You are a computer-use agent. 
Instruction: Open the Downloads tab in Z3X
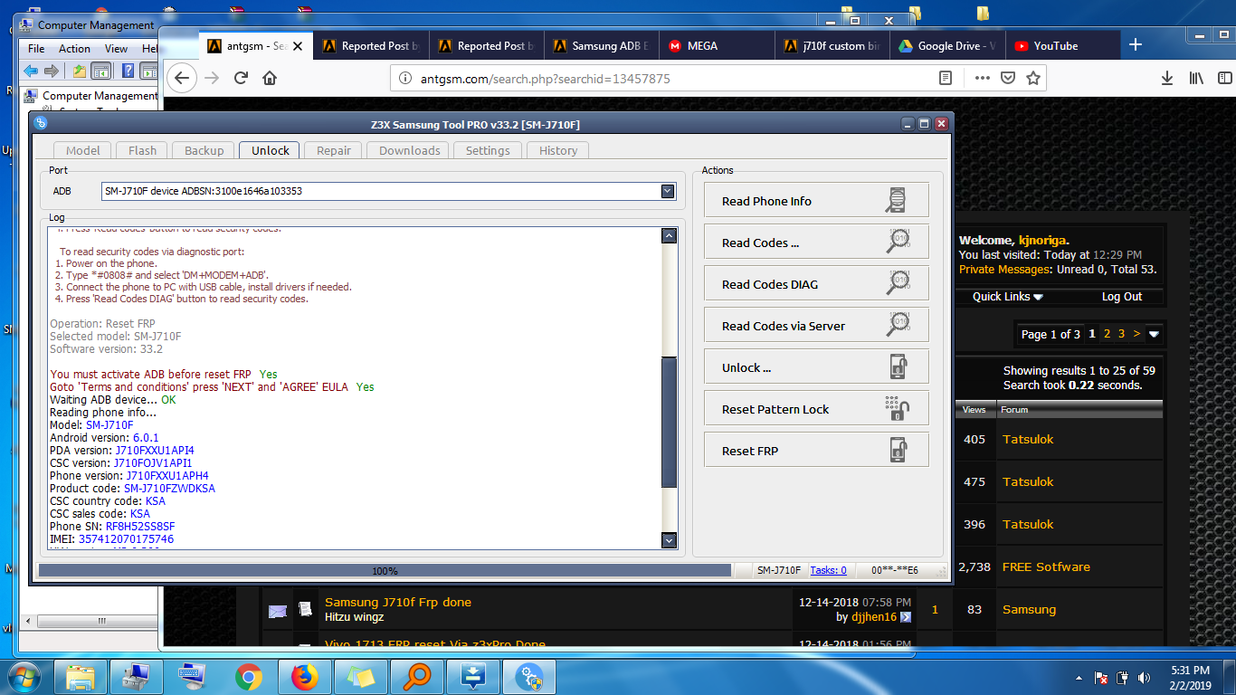(x=409, y=150)
